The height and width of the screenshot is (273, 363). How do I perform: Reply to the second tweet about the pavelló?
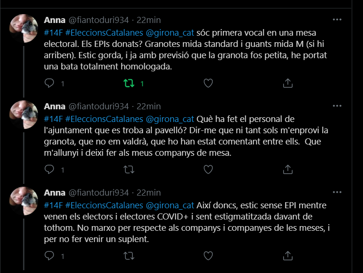click(49, 170)
